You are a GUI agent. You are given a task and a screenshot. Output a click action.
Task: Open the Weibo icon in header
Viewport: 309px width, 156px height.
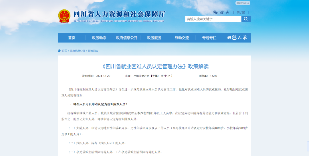tap(221, 12)
